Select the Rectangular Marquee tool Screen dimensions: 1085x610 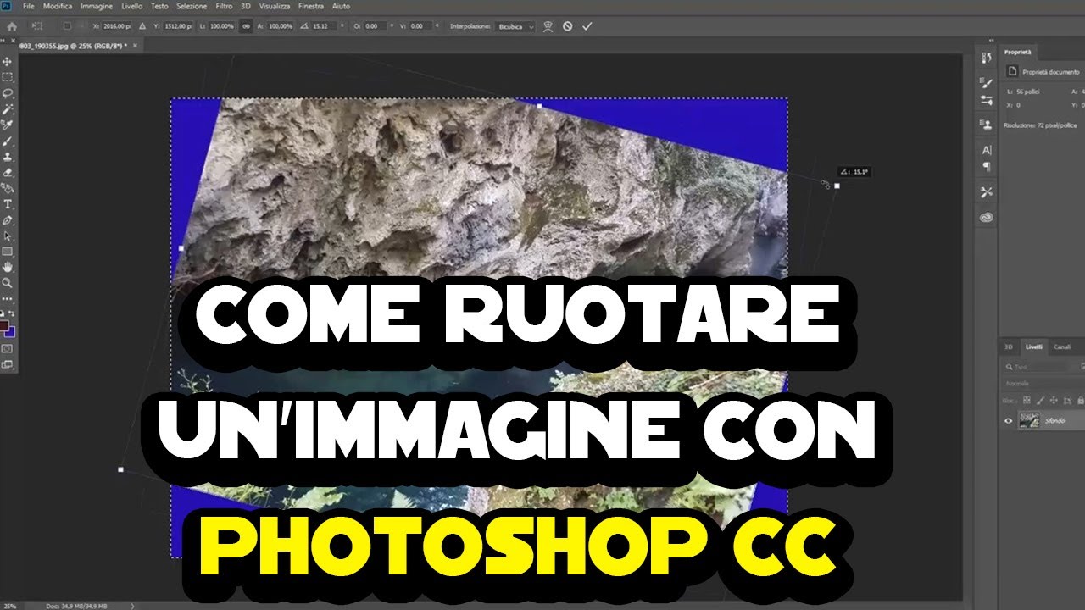[7, 76]
